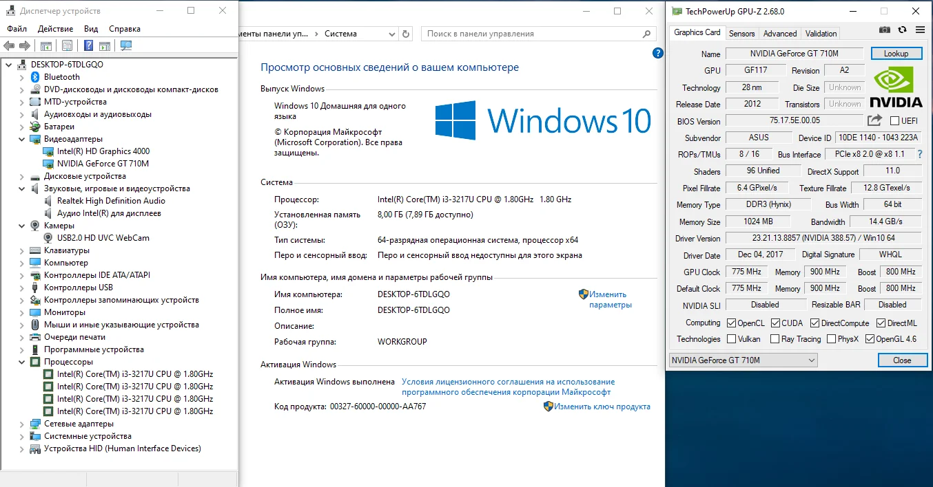
Task: Open Действие menu
Action: (56, 29)
